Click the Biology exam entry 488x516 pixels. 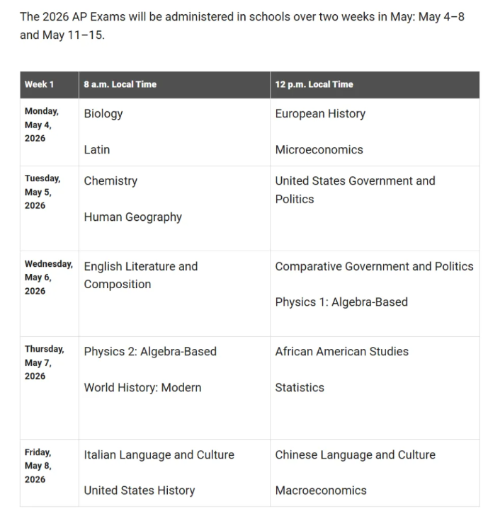(x=103, y=113)
